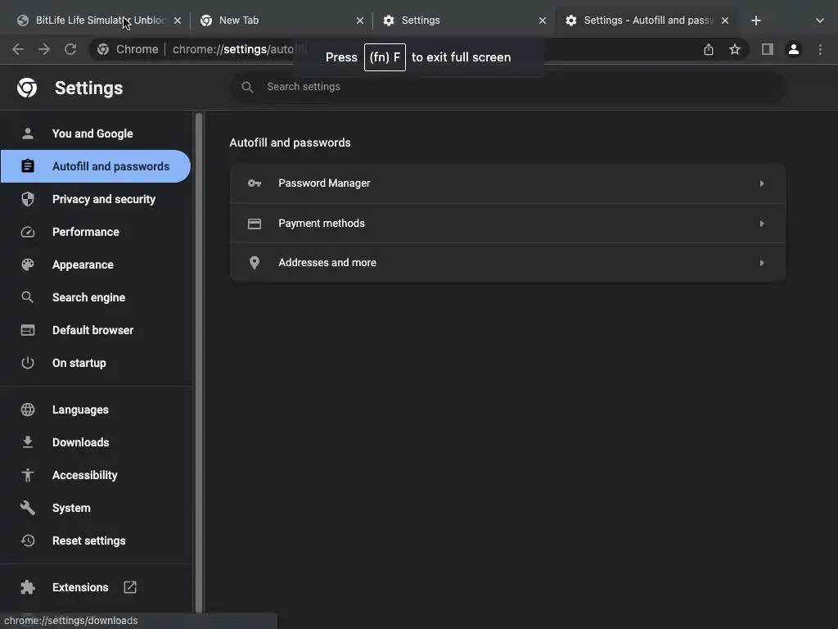Viewport: 838px width, 629px height.
Task: Click the profile avatar icon
Action: click(793, 49)
